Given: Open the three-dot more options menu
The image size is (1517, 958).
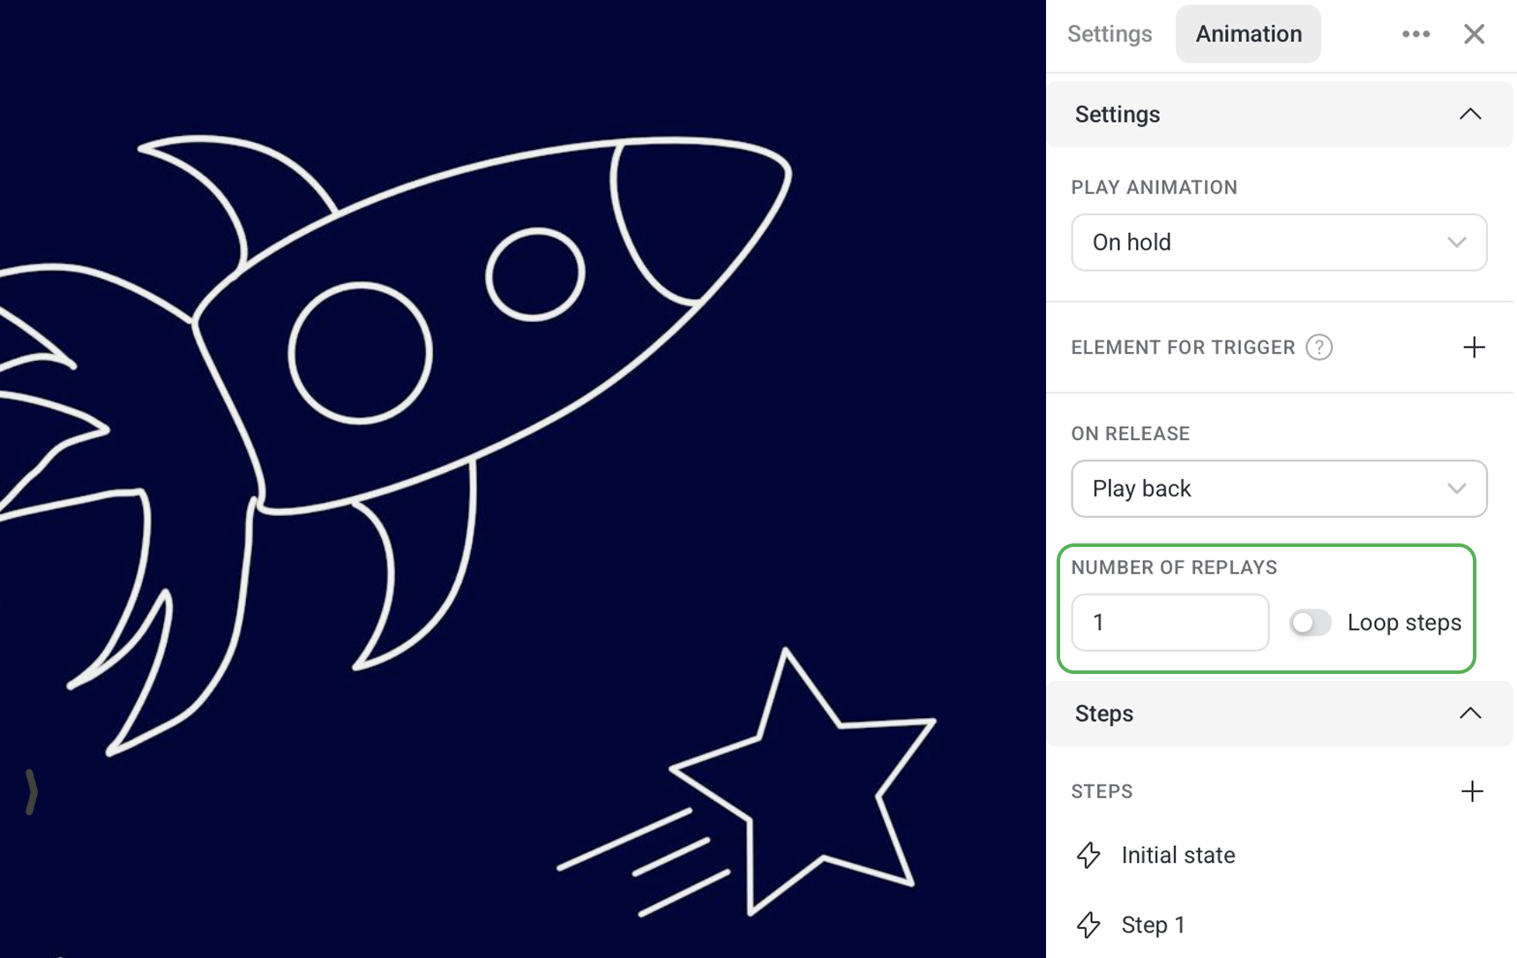Looking at the screenshot, I should click(x=1416, y=34).
